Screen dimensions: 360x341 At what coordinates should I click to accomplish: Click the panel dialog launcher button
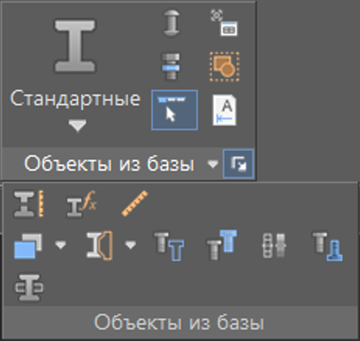point(238,163)
